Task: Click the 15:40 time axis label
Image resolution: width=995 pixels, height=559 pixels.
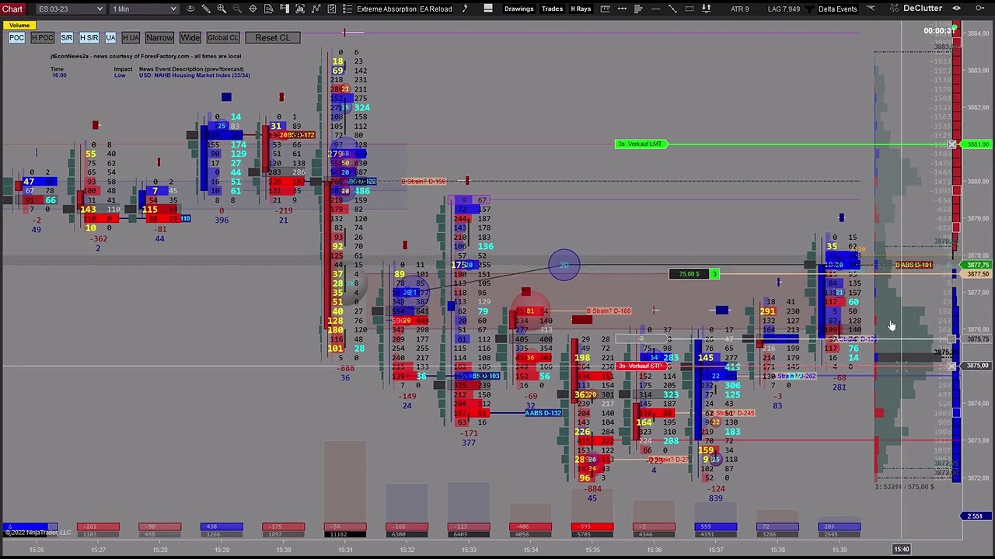Action: point(901,550)
